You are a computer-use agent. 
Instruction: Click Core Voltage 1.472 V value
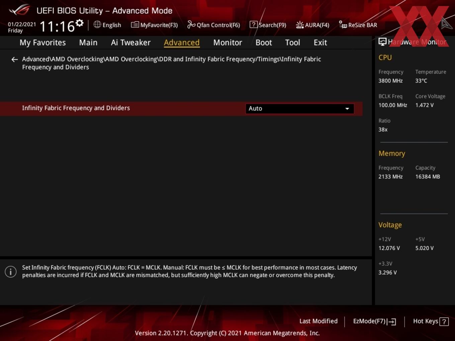(425, 105)
